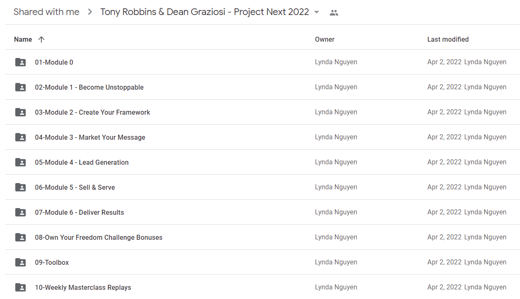
Task: Click owner Lynda Nguyen in 06-Module 5 row
Action: point(336,187)
